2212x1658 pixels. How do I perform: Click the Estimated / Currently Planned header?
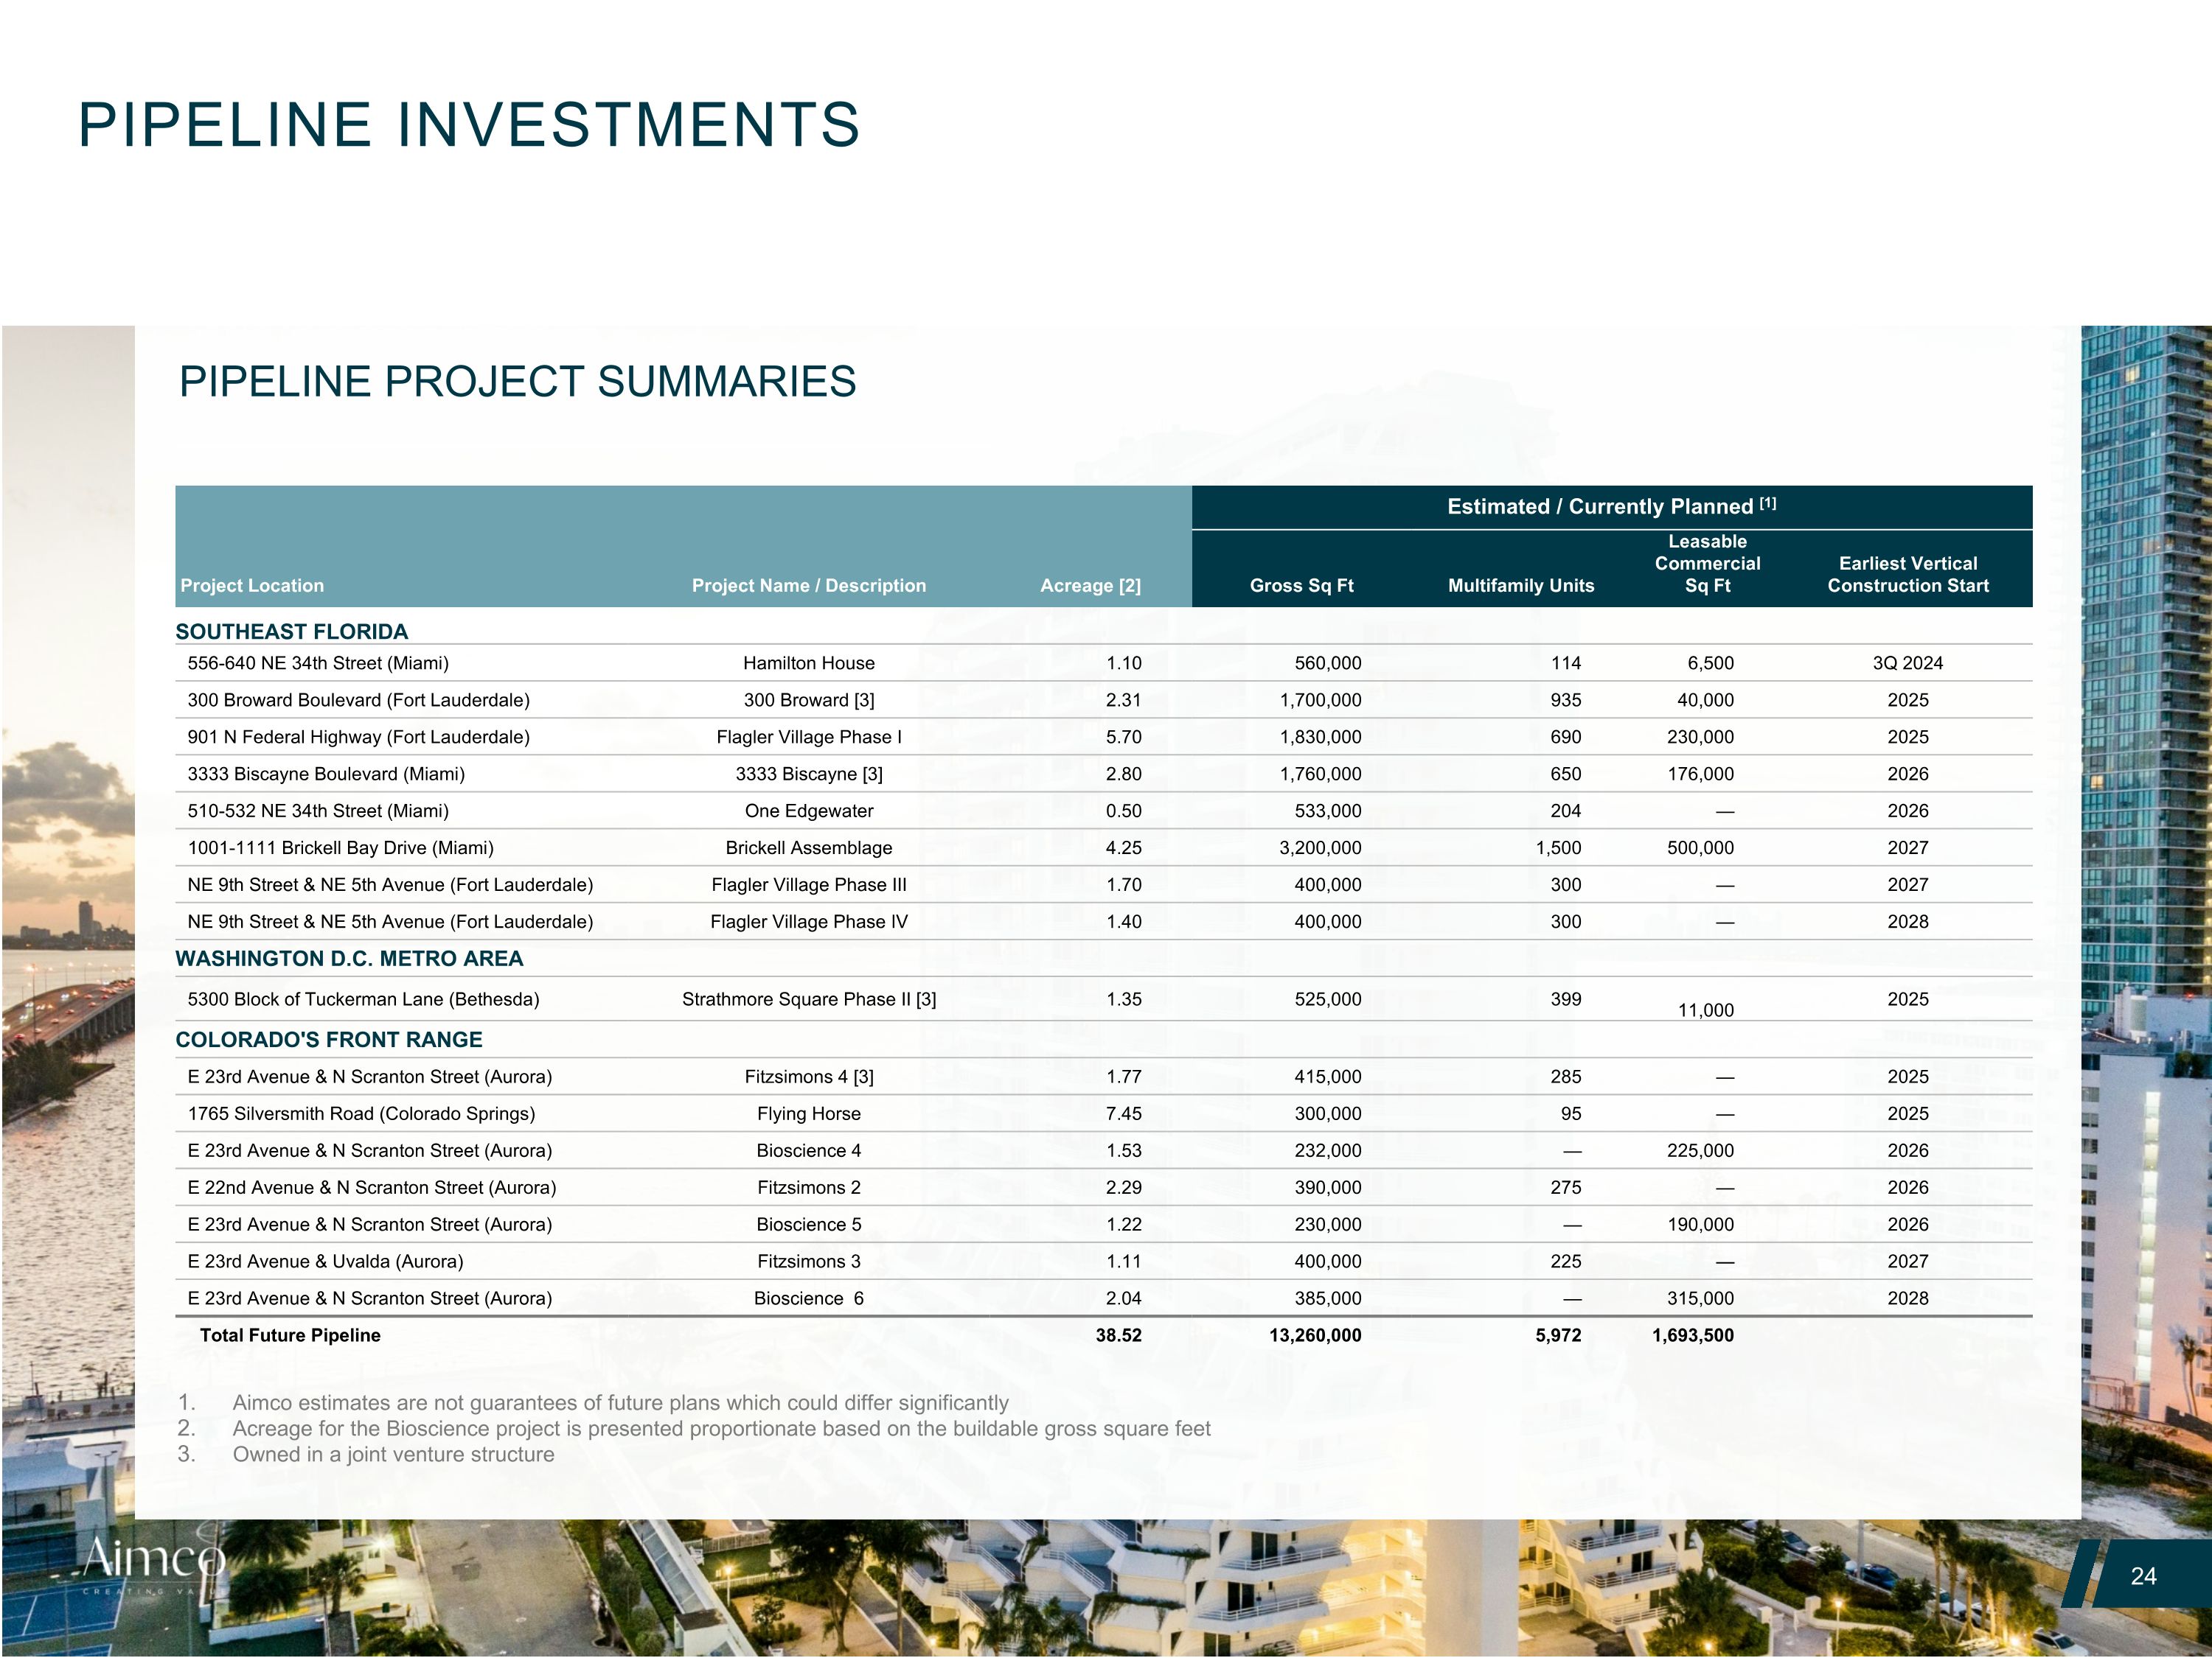[x=1610, y=507]
